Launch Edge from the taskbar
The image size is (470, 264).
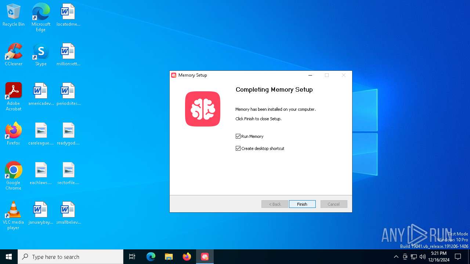[x=151, y=257]
